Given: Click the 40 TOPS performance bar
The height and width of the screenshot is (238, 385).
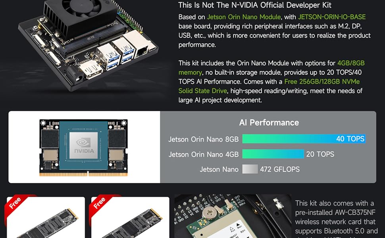Looking at the screenshot, I should coord(304,139).
